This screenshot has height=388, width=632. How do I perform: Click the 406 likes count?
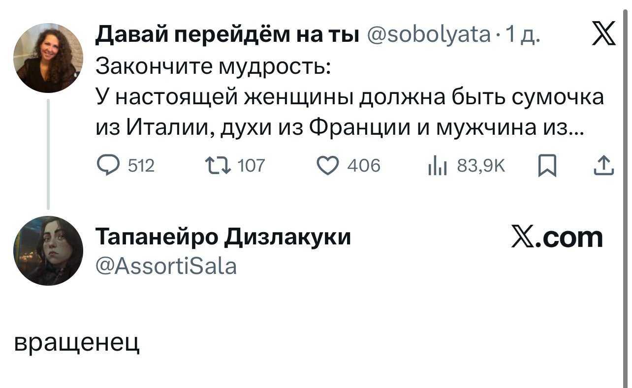pos(364,166)
